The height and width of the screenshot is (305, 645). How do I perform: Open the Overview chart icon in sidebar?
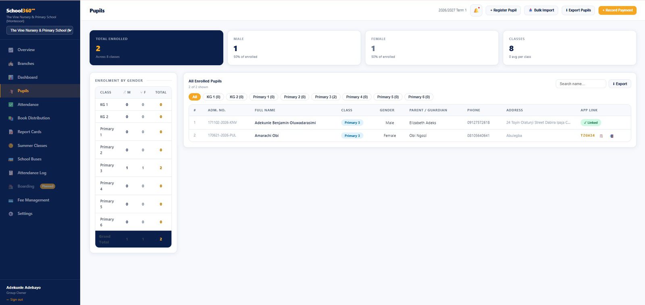coord(11,50)
